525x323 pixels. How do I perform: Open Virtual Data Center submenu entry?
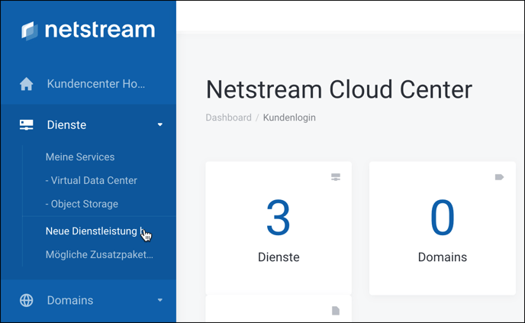91,180
